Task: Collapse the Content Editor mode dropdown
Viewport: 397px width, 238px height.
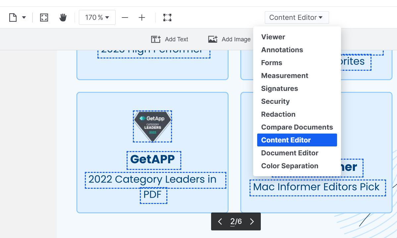Action: click(297, 18)
